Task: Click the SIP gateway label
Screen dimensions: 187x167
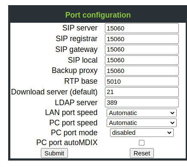Action: [x=77, y=49]
